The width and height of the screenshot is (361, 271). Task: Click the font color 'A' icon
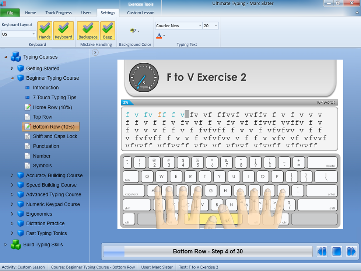(x=159, y=36)
